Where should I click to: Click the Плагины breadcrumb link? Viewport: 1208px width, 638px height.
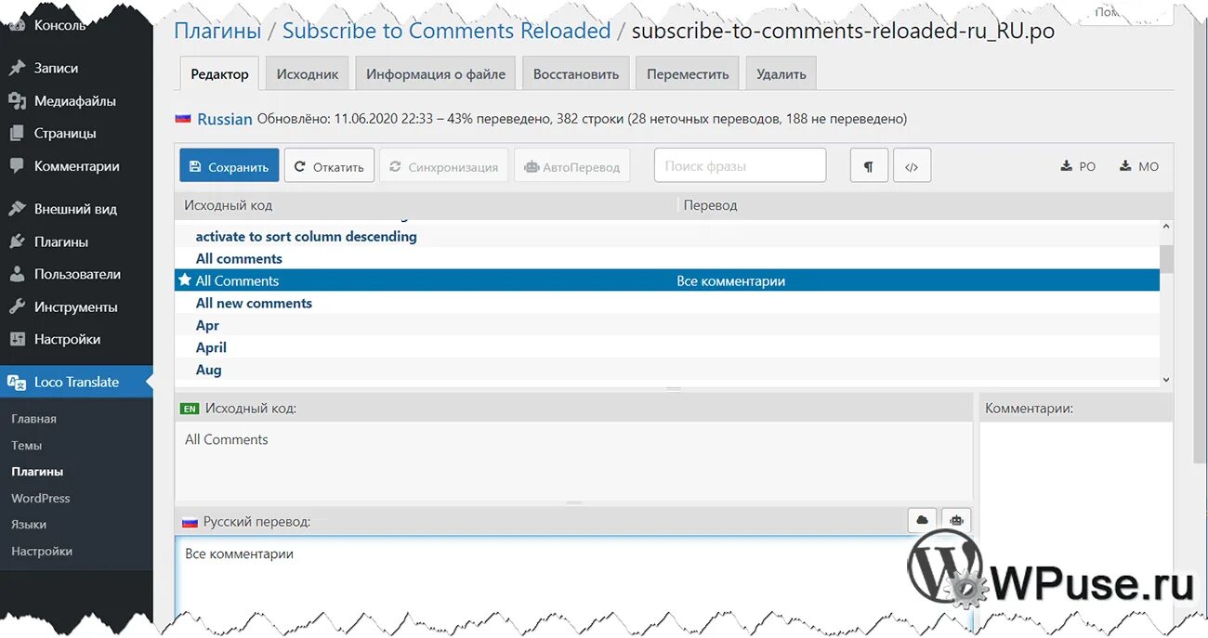[217, 31]
